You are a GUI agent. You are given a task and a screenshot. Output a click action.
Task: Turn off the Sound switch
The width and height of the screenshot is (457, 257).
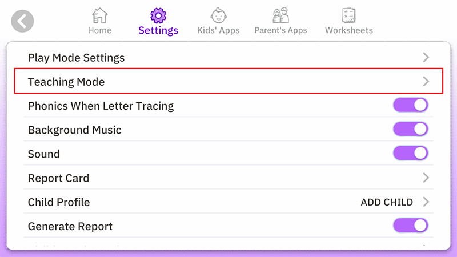coord(410,154)
